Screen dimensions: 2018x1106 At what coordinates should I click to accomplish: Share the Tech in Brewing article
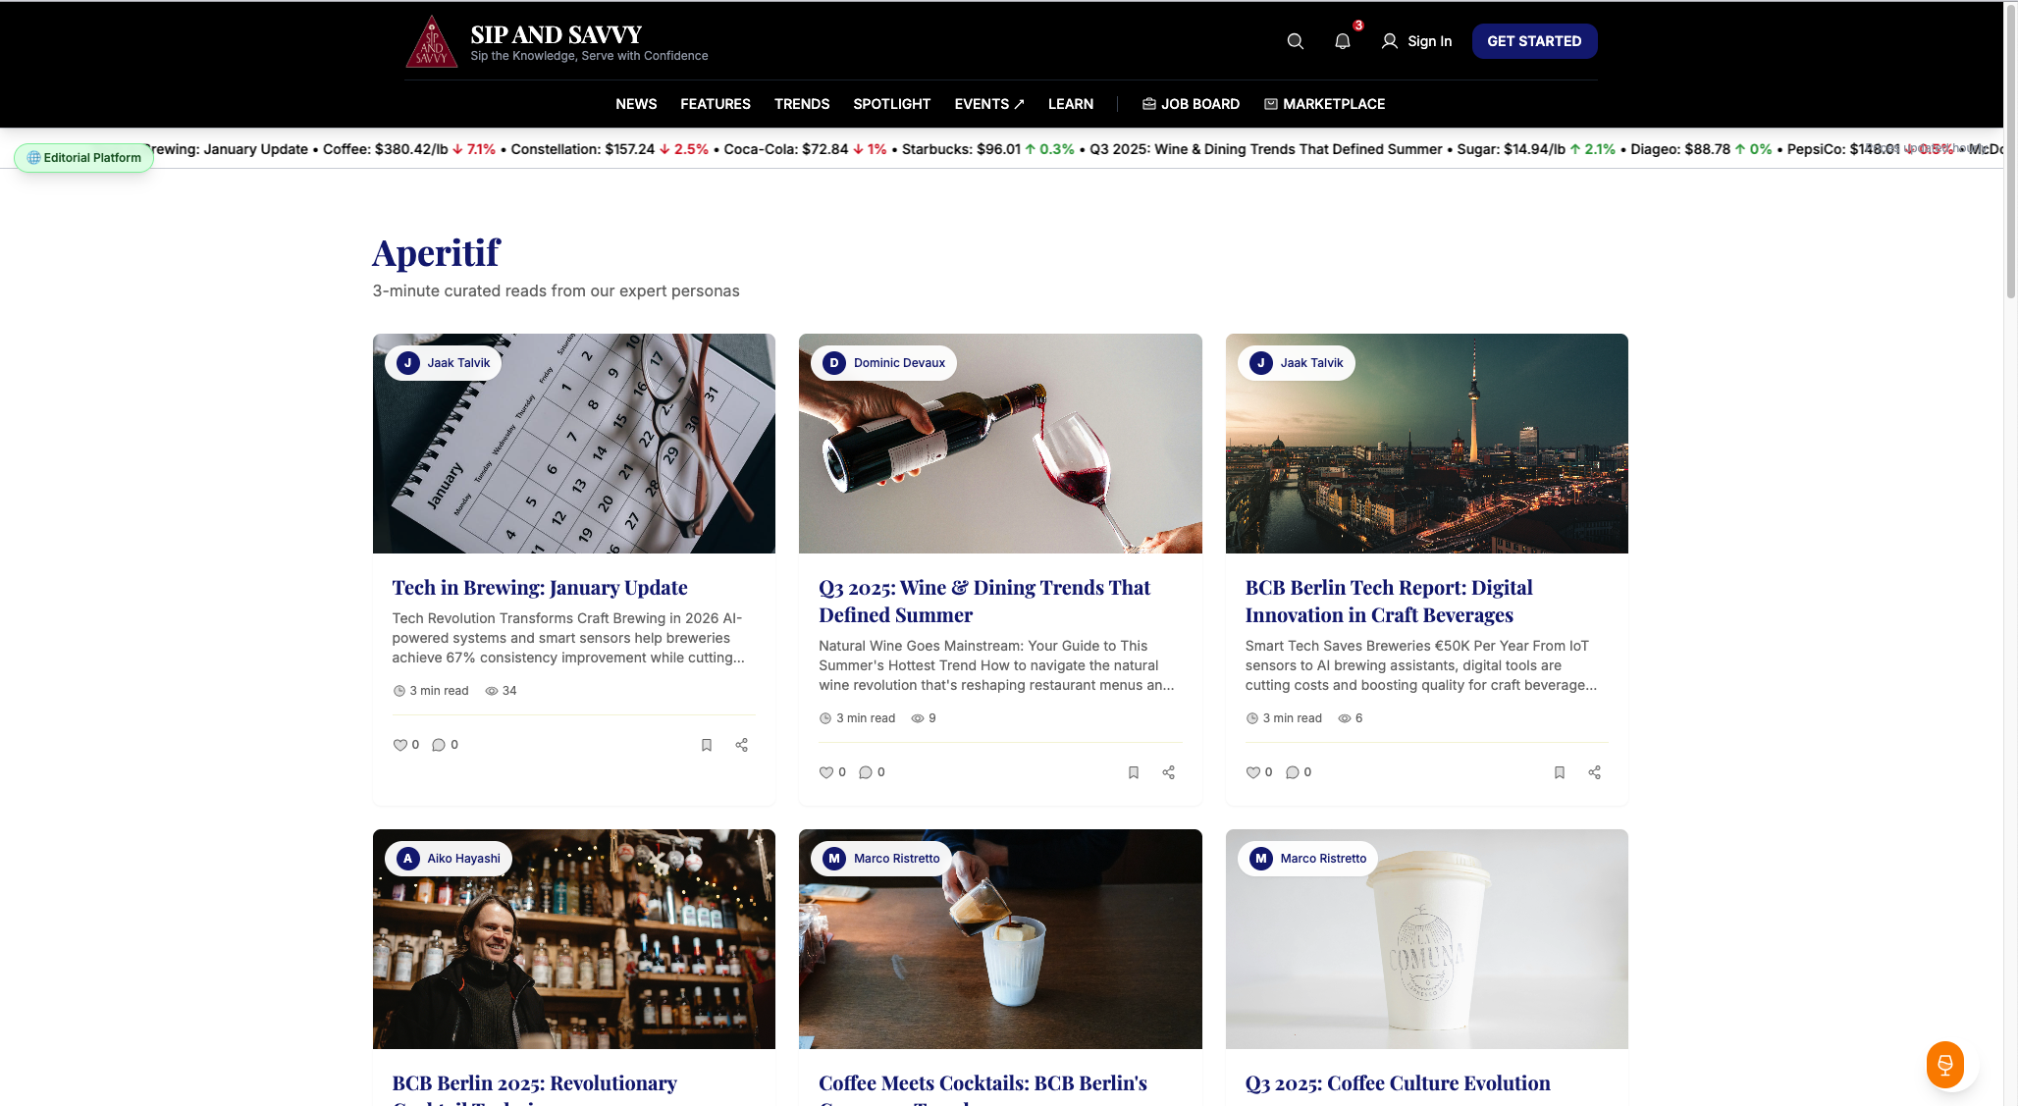tap(741, 745)
